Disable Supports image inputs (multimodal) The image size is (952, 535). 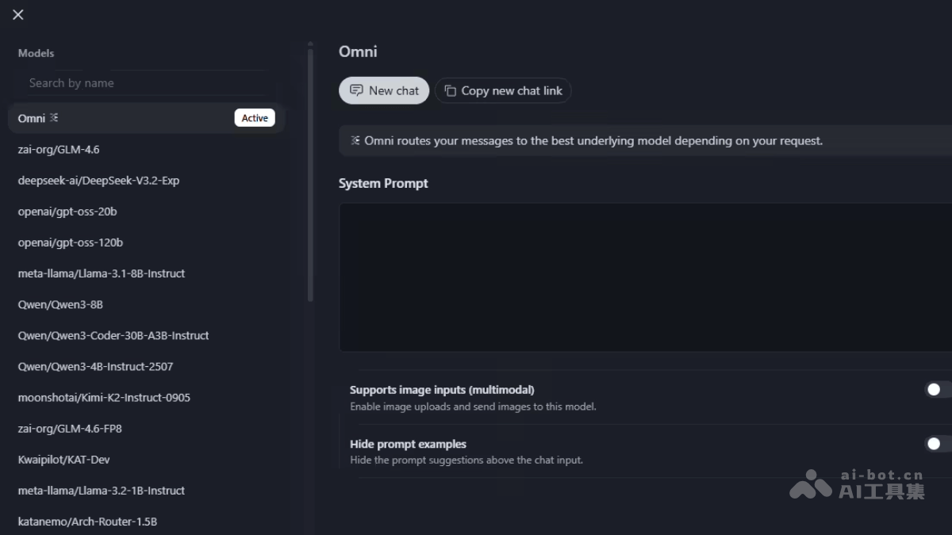point(933,389)
